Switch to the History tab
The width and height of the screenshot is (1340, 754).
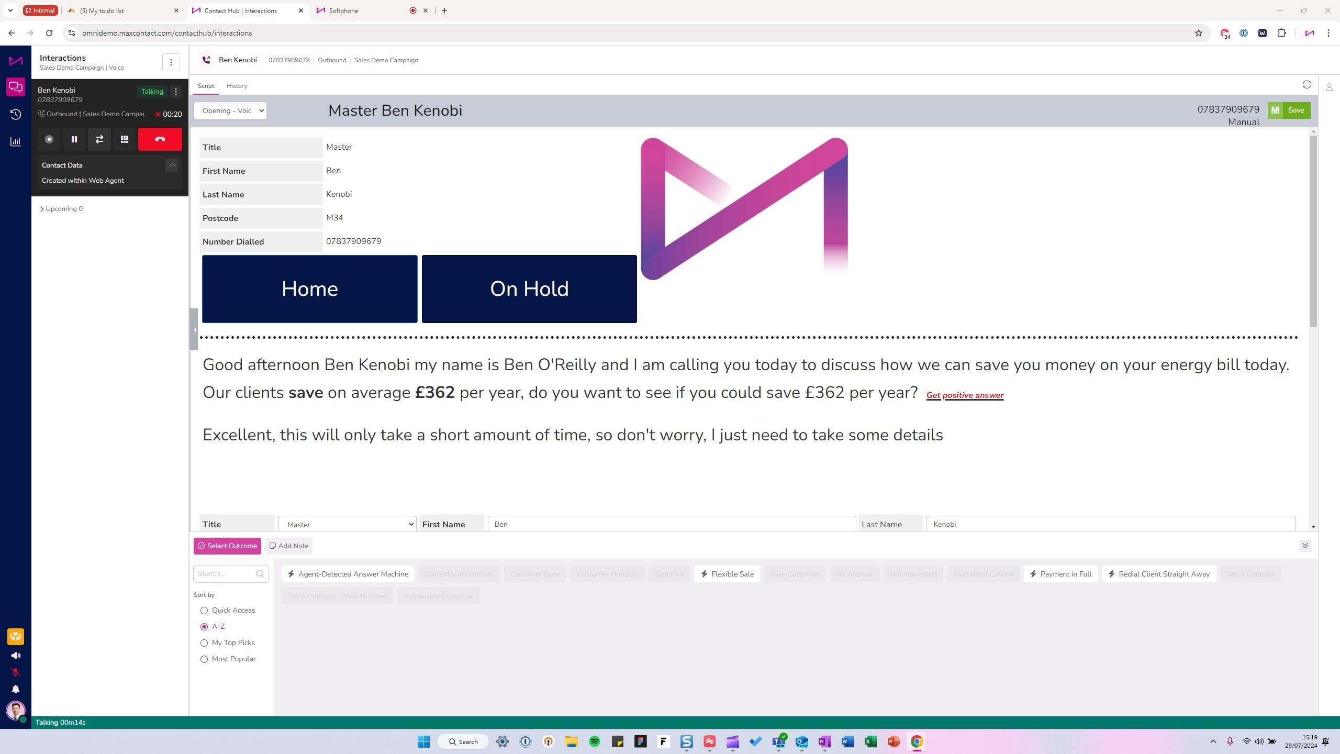(x=237, y=86)
